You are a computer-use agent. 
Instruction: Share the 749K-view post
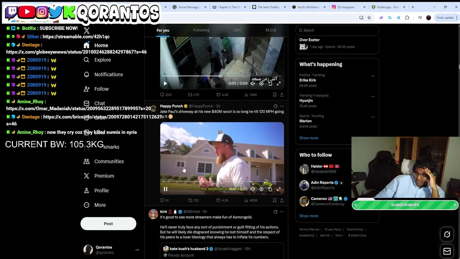(282, 95)
